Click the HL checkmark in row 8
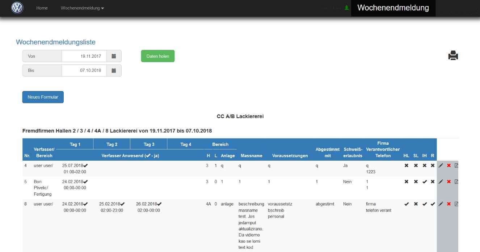Image resolution: width=480 pixels, height=252 pixels. (407, 204)
